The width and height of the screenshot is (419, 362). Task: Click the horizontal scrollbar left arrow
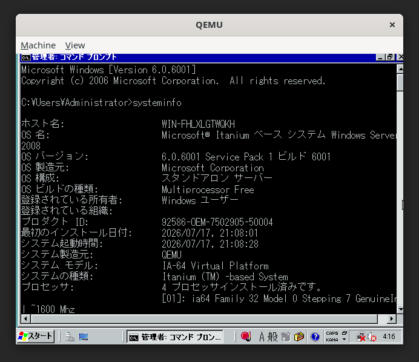(x=25, y=318)
